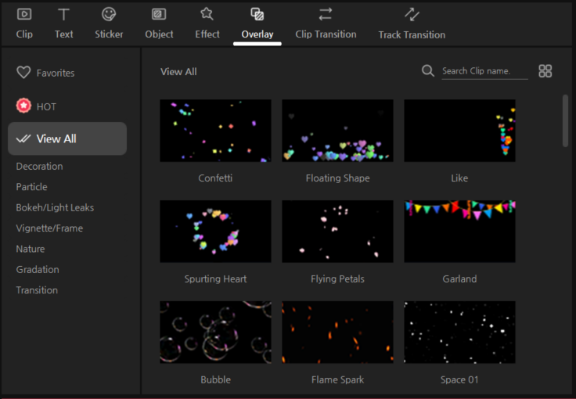Click the Clip Transition arrows icon
This screenshot has height=399, width=576.
(326, 14)
